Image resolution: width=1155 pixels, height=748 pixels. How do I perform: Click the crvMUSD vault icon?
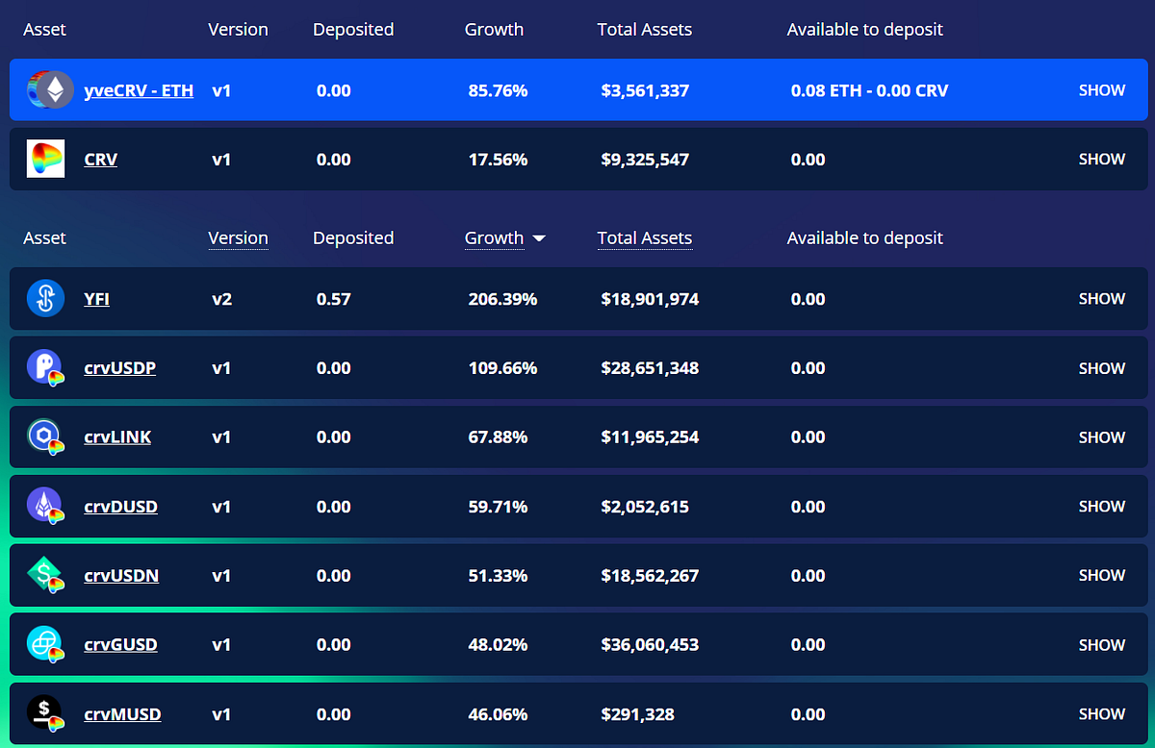pos(45,714)
